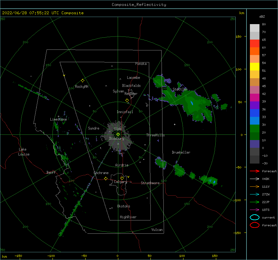Click the blue high-reflectivity core southeast of Stettler
This screenshot has height=260, width=278.
192,103
